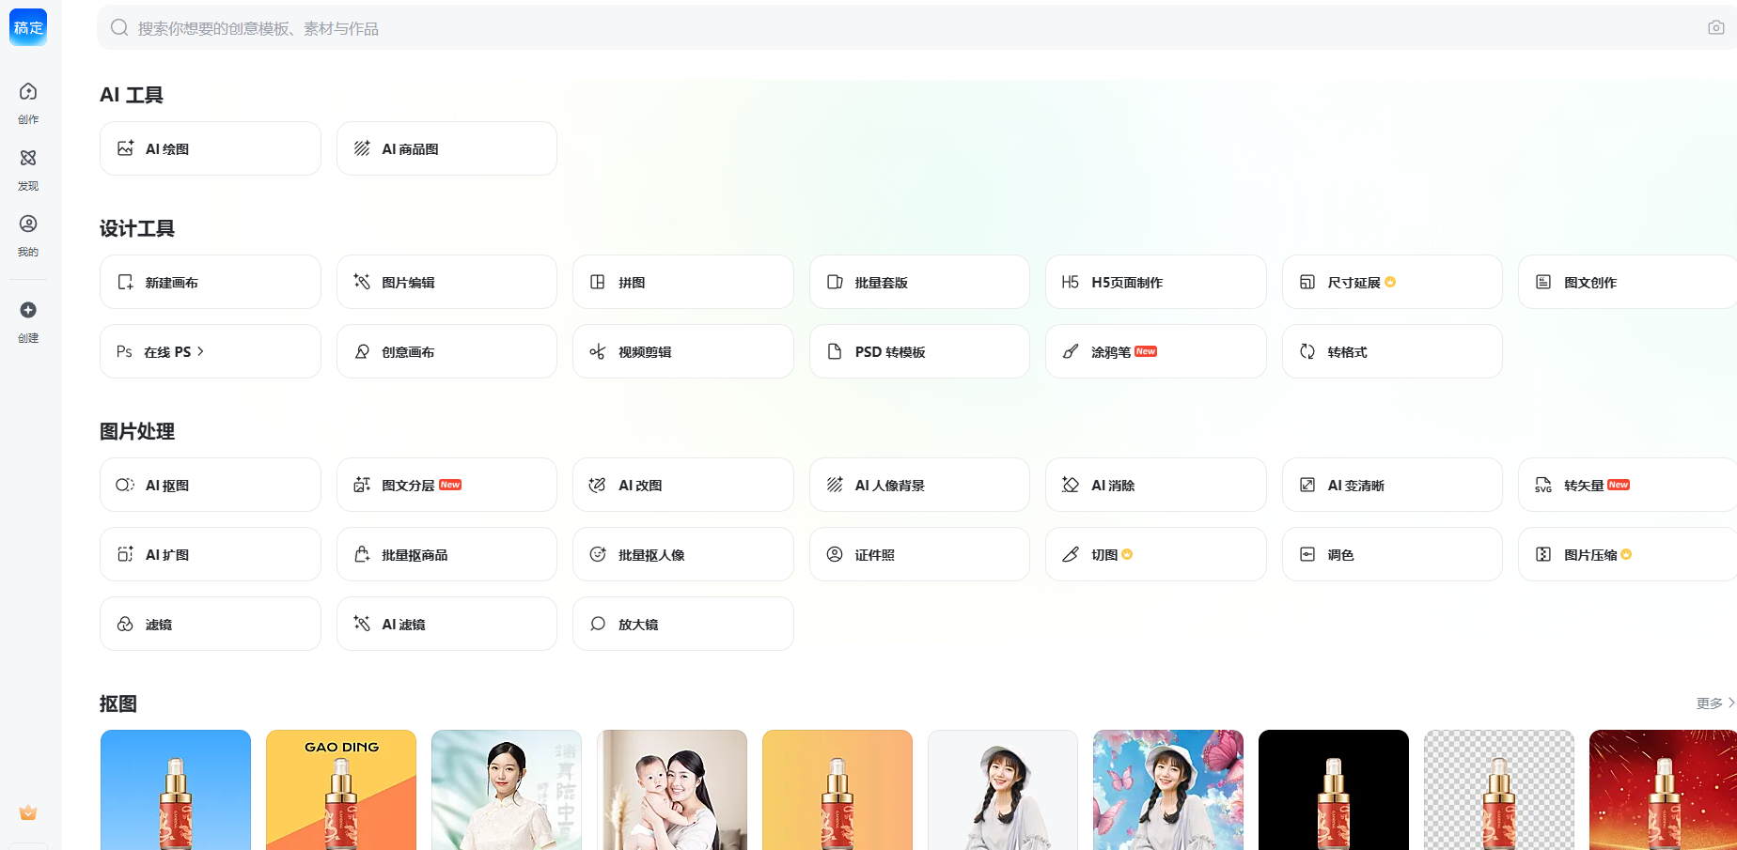Click the 放大镜 magnifier icon
Screen dimensions: 1737x850
pos(598,624)
